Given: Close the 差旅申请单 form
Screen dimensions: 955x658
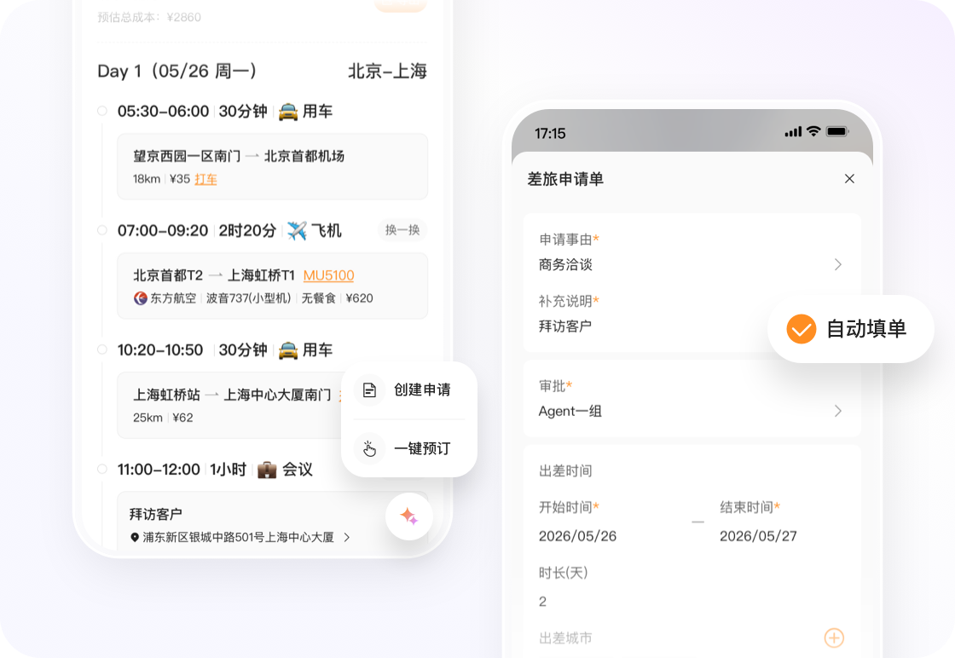Looking at the screenshot, I should (x=849, y=178).
